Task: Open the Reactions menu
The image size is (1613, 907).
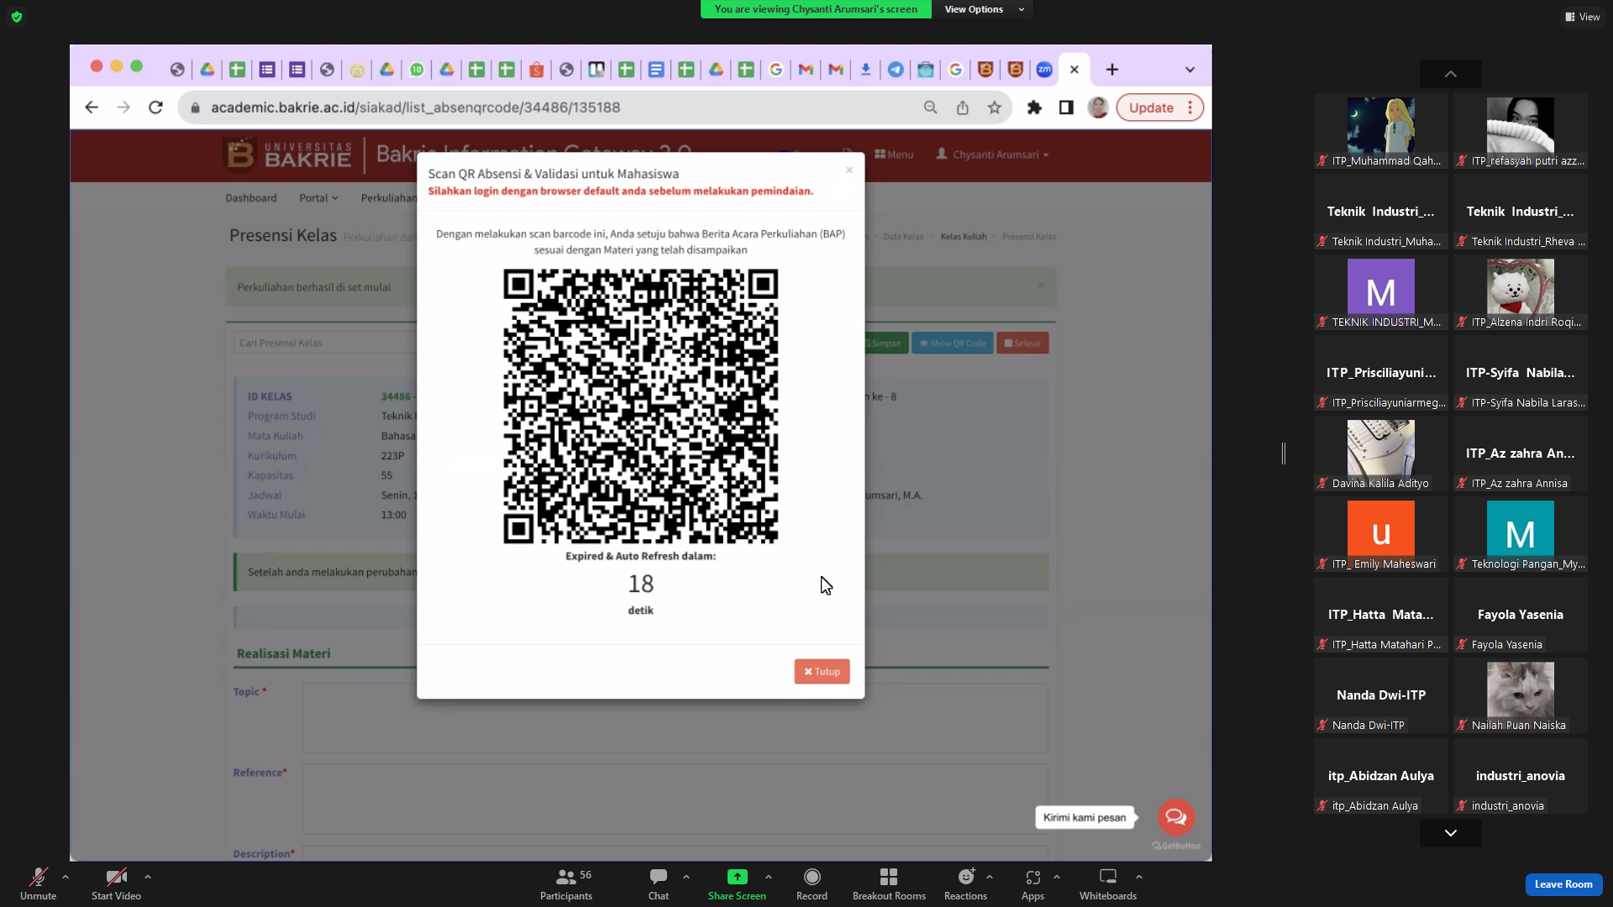Action: (965, 883)
